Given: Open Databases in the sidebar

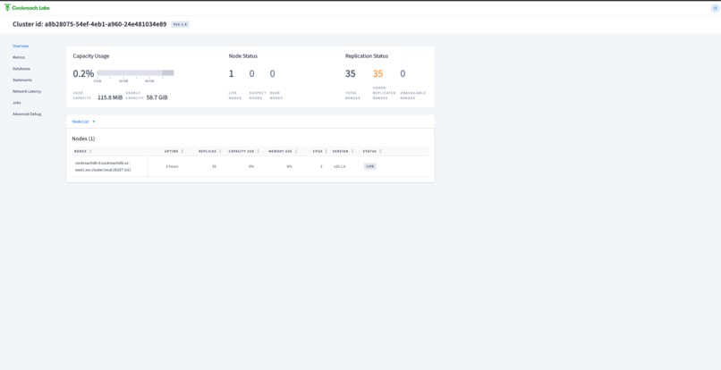Looking at the screenshot, I should 21,69.
